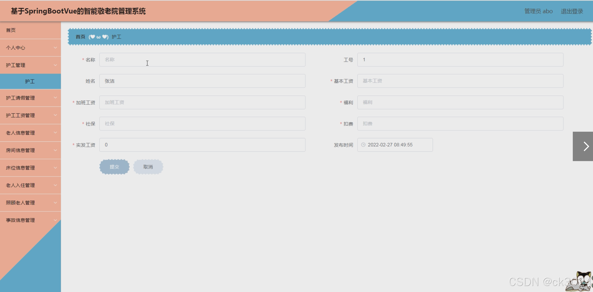This screenshot has height=292, width=593.
Task: Click into the 基本工资 input field
Action: click(460, 81)
